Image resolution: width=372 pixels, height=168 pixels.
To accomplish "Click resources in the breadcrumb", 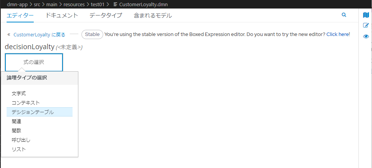I will coord(74,4).
